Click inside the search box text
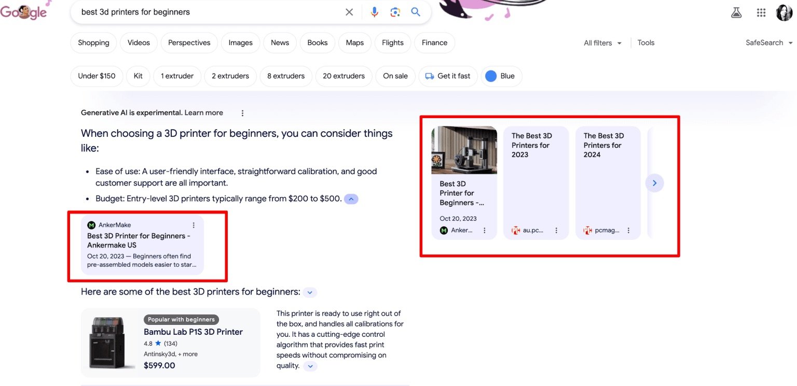This screenshot has height=386, width=797. (x=135, y=12)
